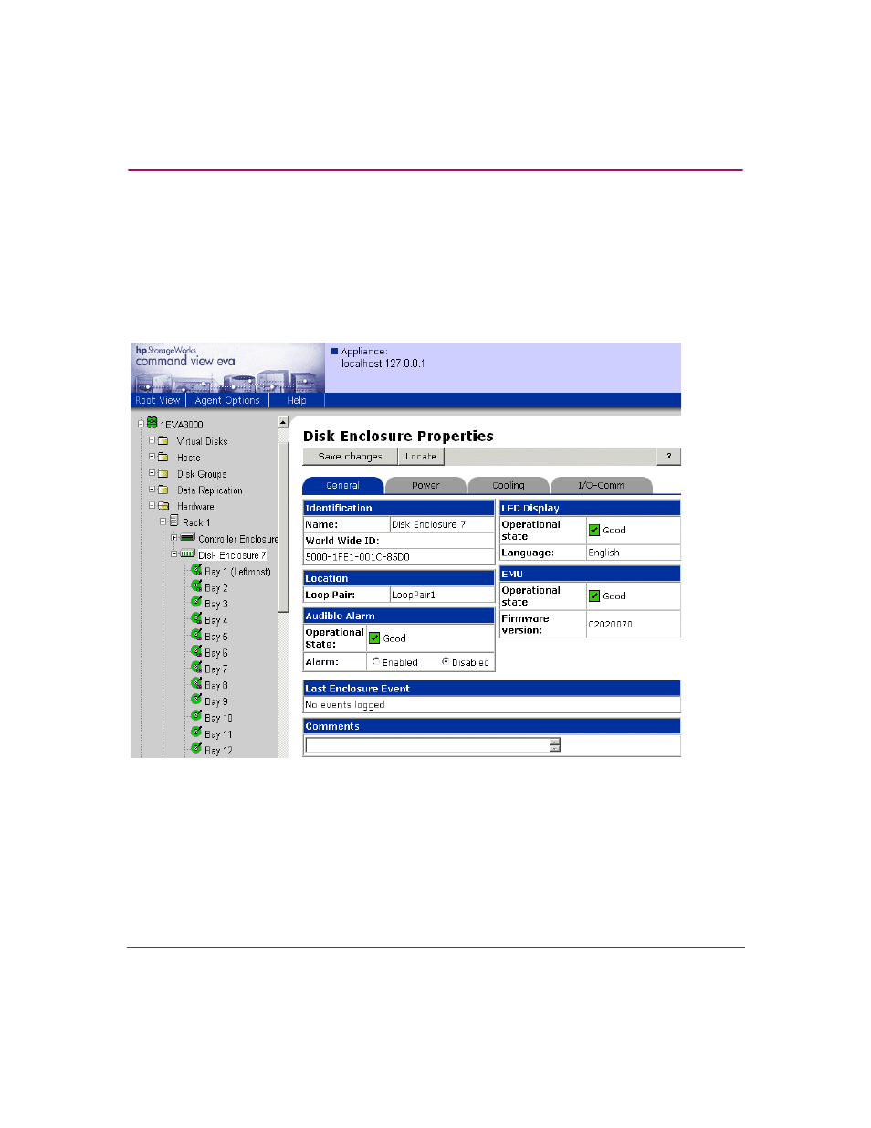Click the Controller Enclosure icon
Screen dimensions: 871x1128
(187, 538)
